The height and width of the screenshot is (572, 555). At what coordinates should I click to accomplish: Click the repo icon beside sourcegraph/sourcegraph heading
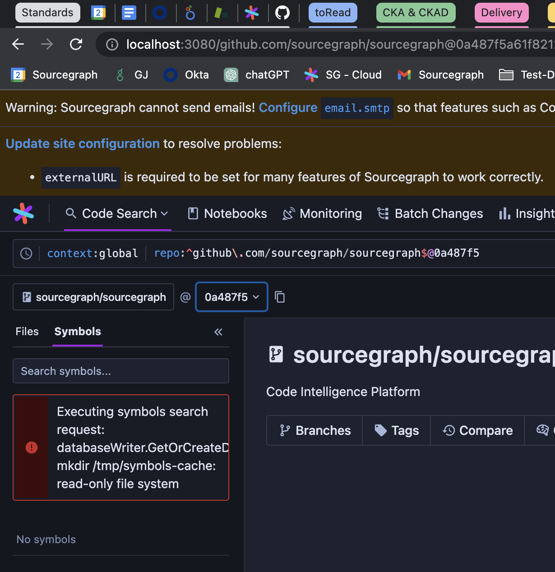[x=276, y=355]
